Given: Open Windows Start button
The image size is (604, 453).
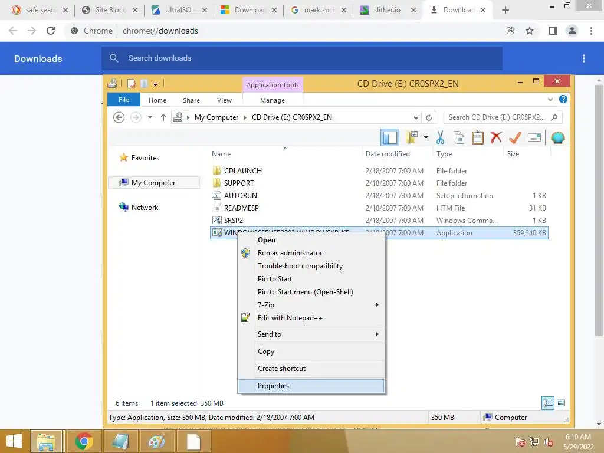Looking at the screenshot, I should pyautogui.click(x=14, y=441).
